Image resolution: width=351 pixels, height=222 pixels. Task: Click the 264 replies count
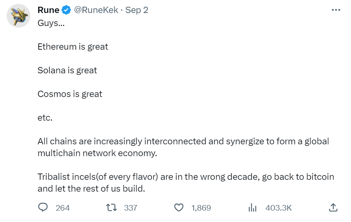click(x=63, y=208)
